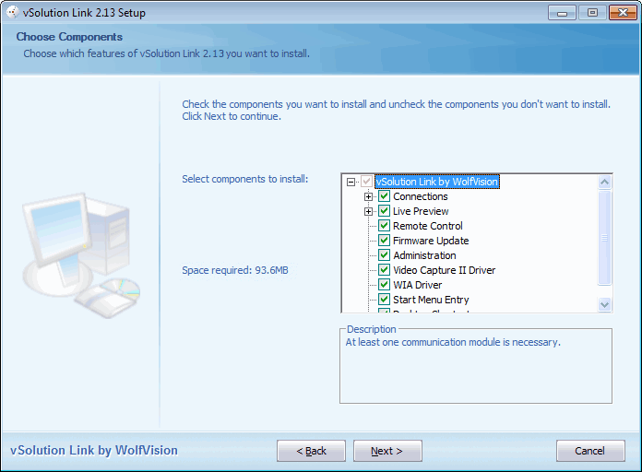The height and width of the screenshot is (472, 642).
Task: Select the Administration tree item label
Action: [424, 255]
